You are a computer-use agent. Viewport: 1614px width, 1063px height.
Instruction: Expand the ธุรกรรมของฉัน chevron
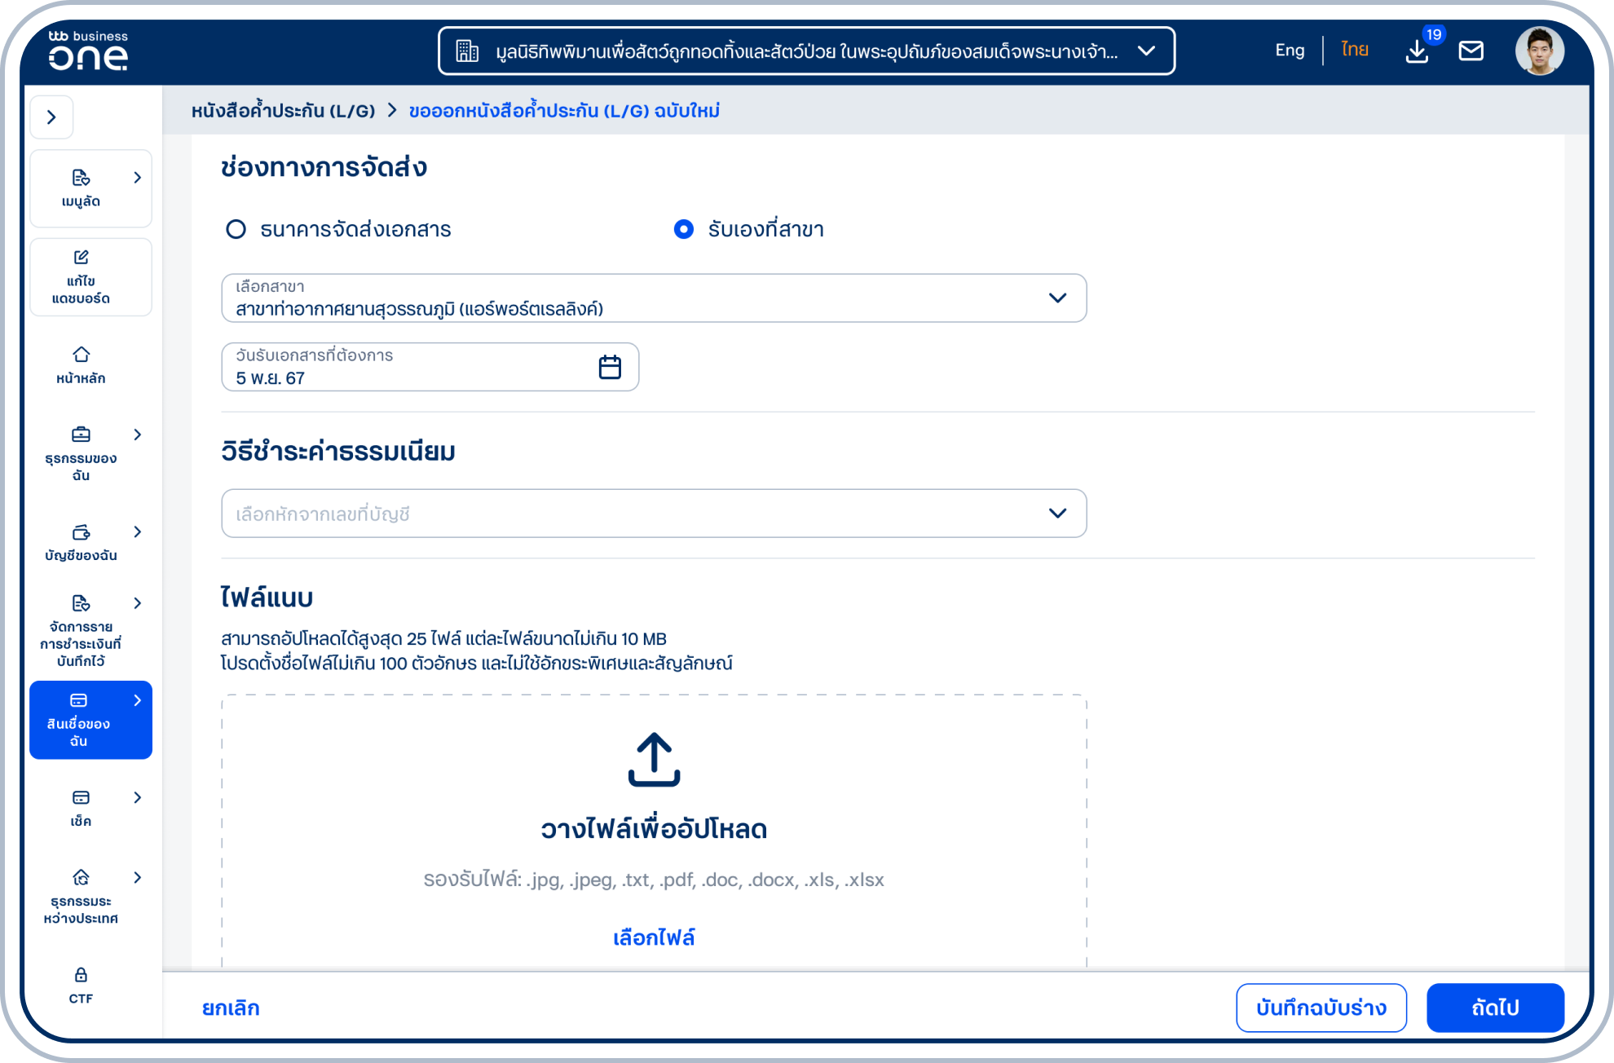pyautogui.click(x=138, y=434)
